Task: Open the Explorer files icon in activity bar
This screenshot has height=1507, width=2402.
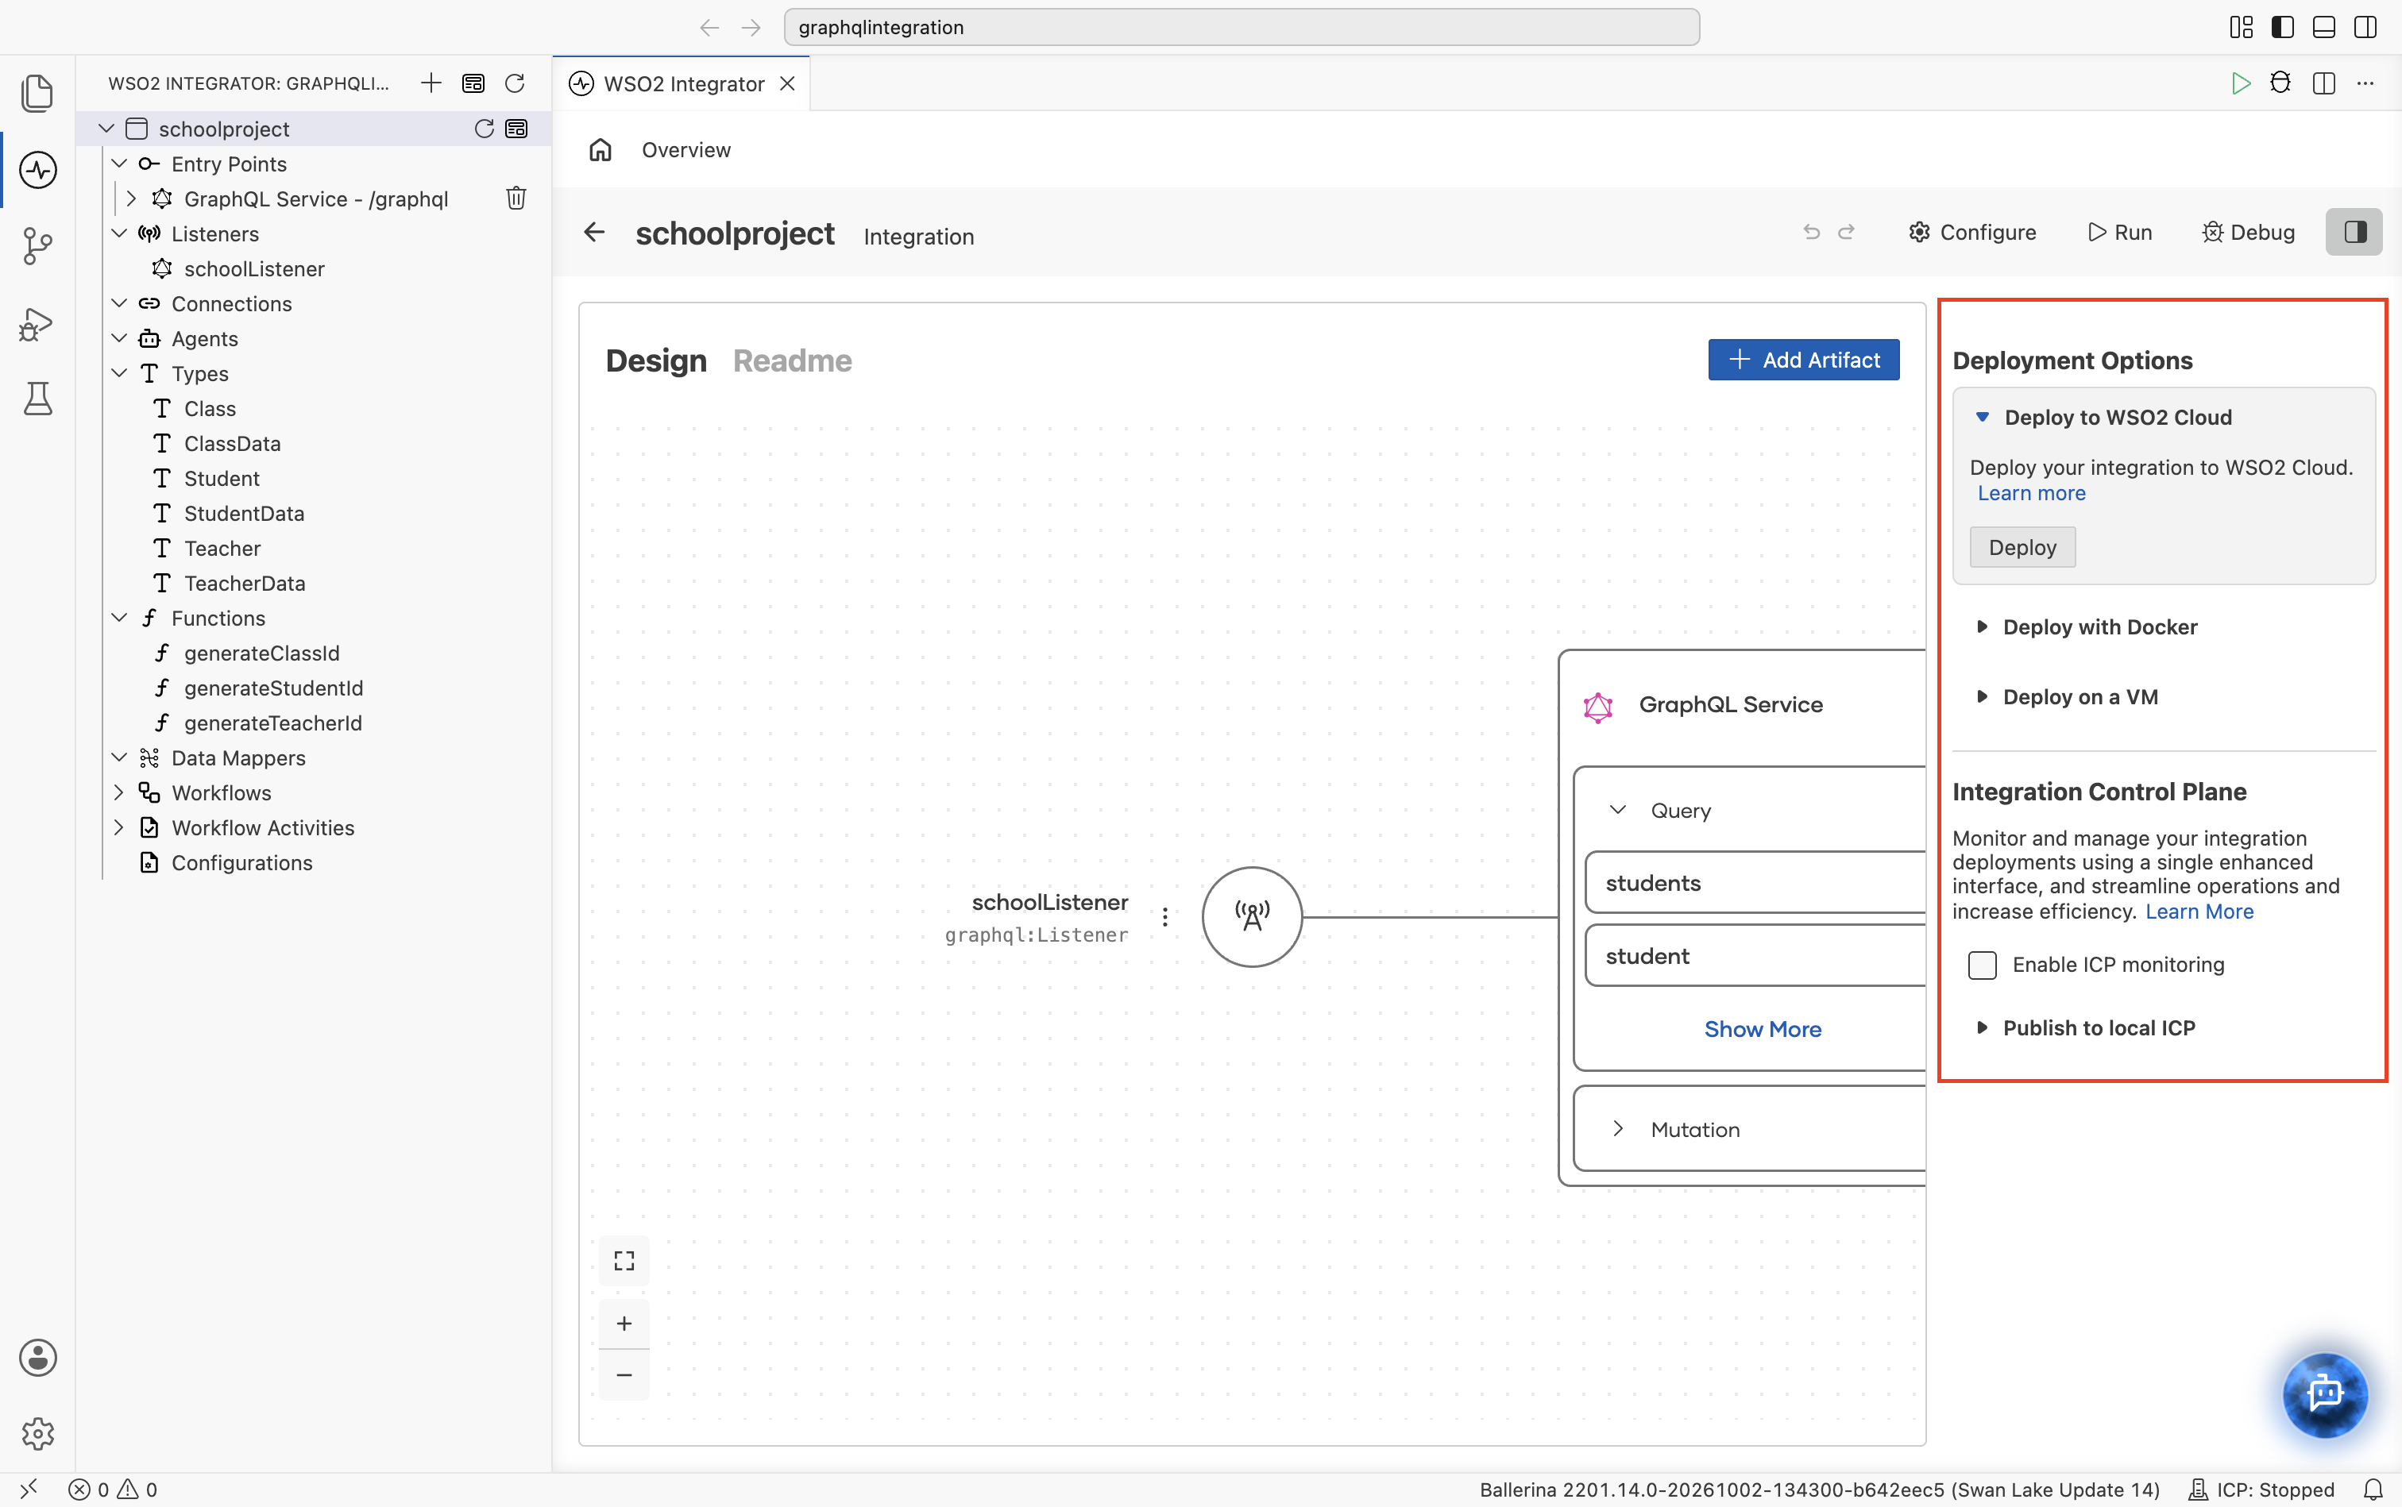Action: tap(38, 94)
